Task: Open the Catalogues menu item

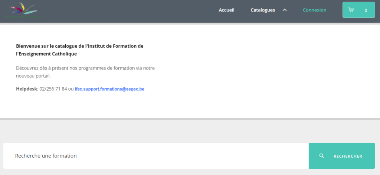Action: 263,10
